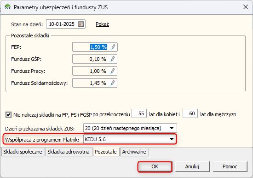Open the calendar picker for Stan na dzień

(81, 24)
